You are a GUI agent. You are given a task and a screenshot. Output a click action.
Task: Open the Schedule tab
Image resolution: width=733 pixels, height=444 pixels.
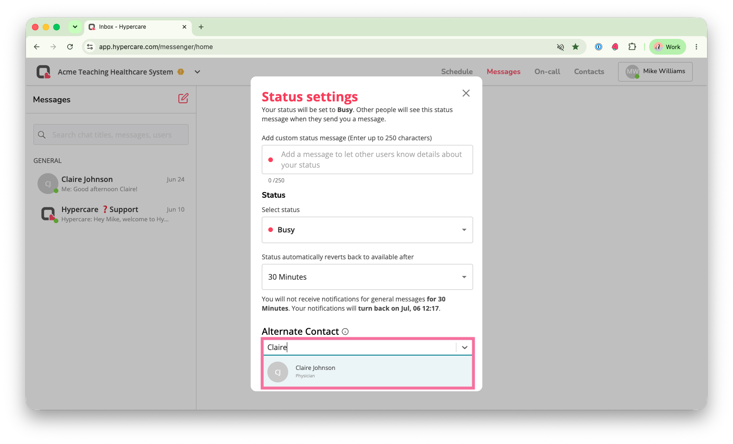457,72
